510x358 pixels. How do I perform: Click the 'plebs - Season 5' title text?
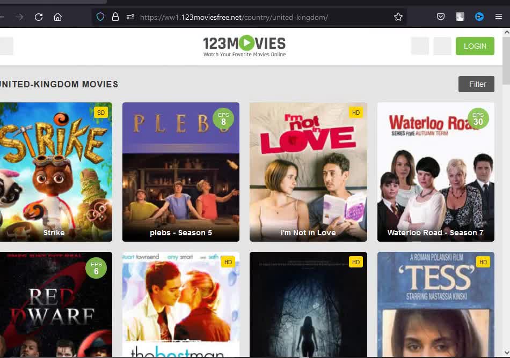coord(181,233)
